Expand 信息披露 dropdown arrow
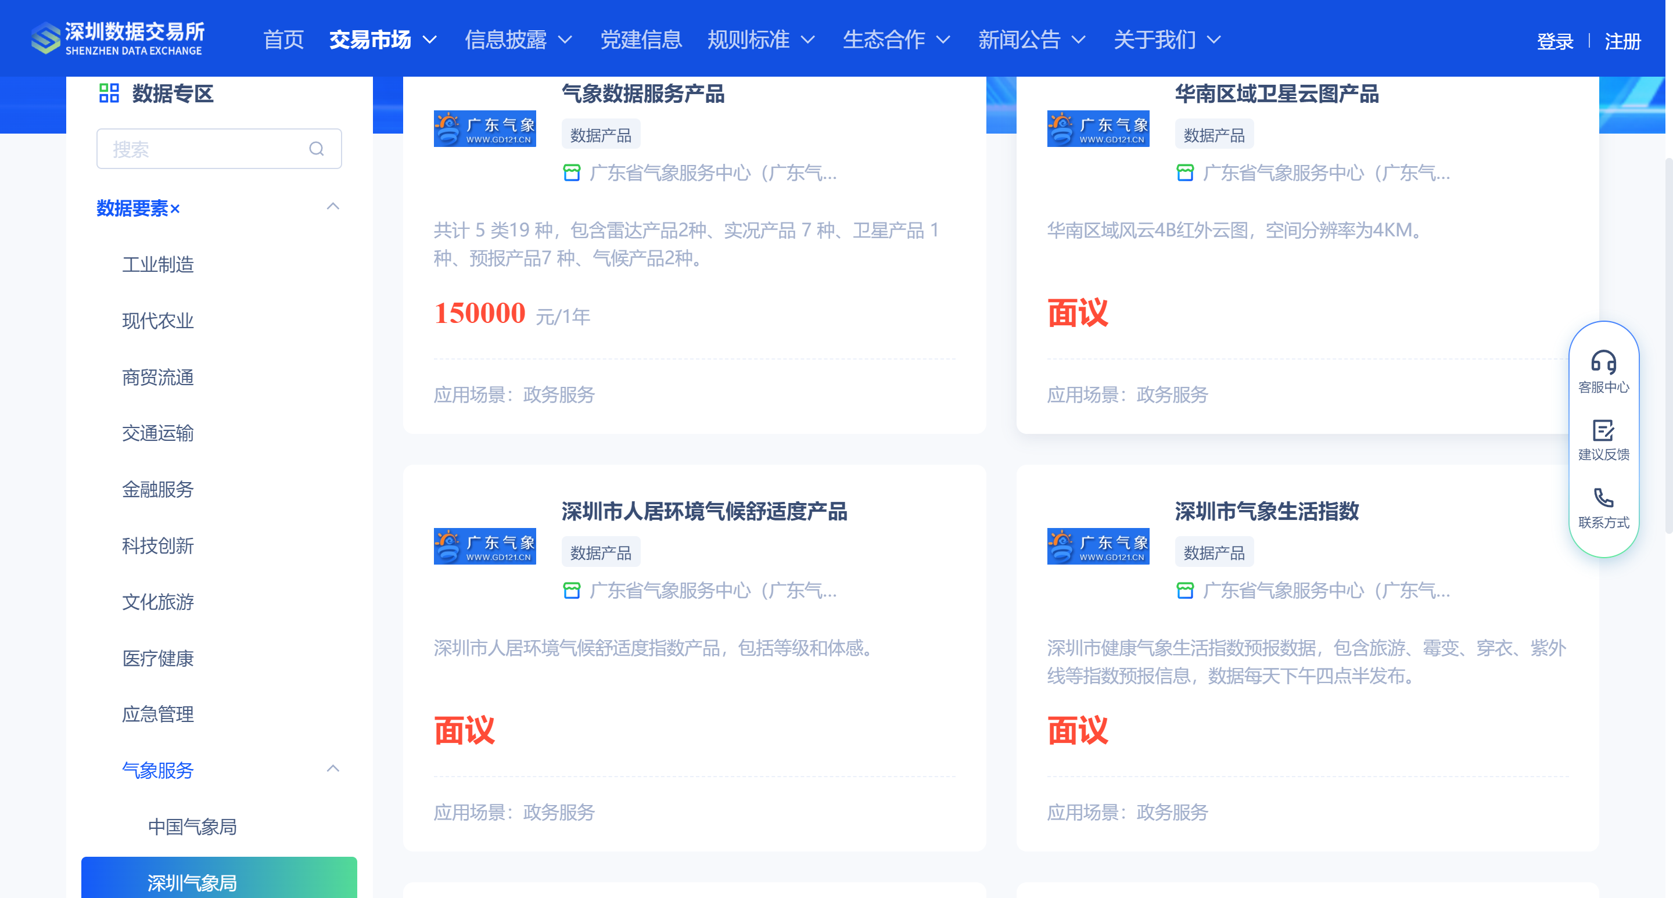Screen dimensions: 1673x898 click(565, 40)
